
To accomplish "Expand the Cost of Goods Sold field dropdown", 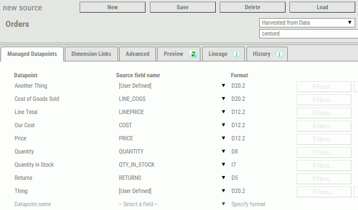I will 223,99.
